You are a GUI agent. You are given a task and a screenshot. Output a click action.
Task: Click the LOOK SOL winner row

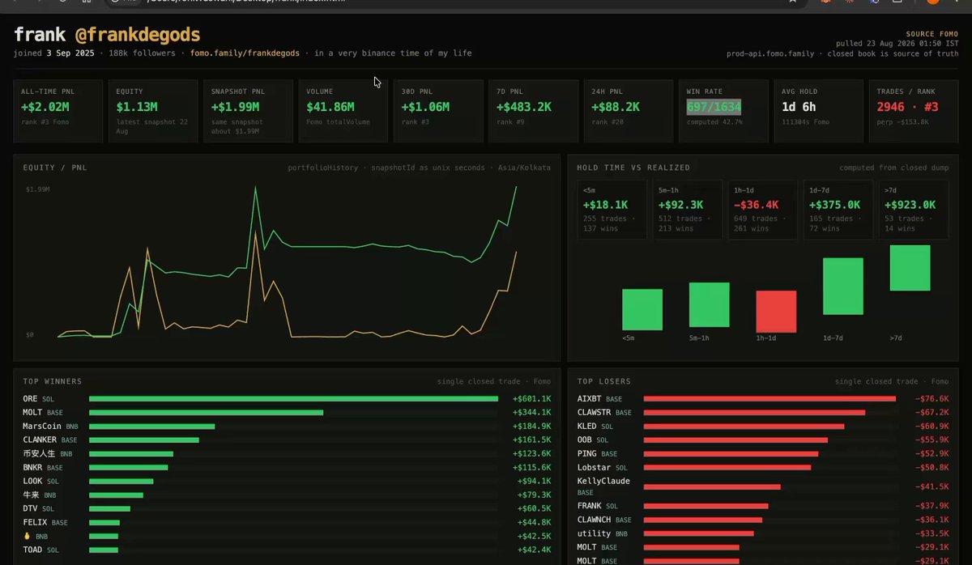point(288,481)
